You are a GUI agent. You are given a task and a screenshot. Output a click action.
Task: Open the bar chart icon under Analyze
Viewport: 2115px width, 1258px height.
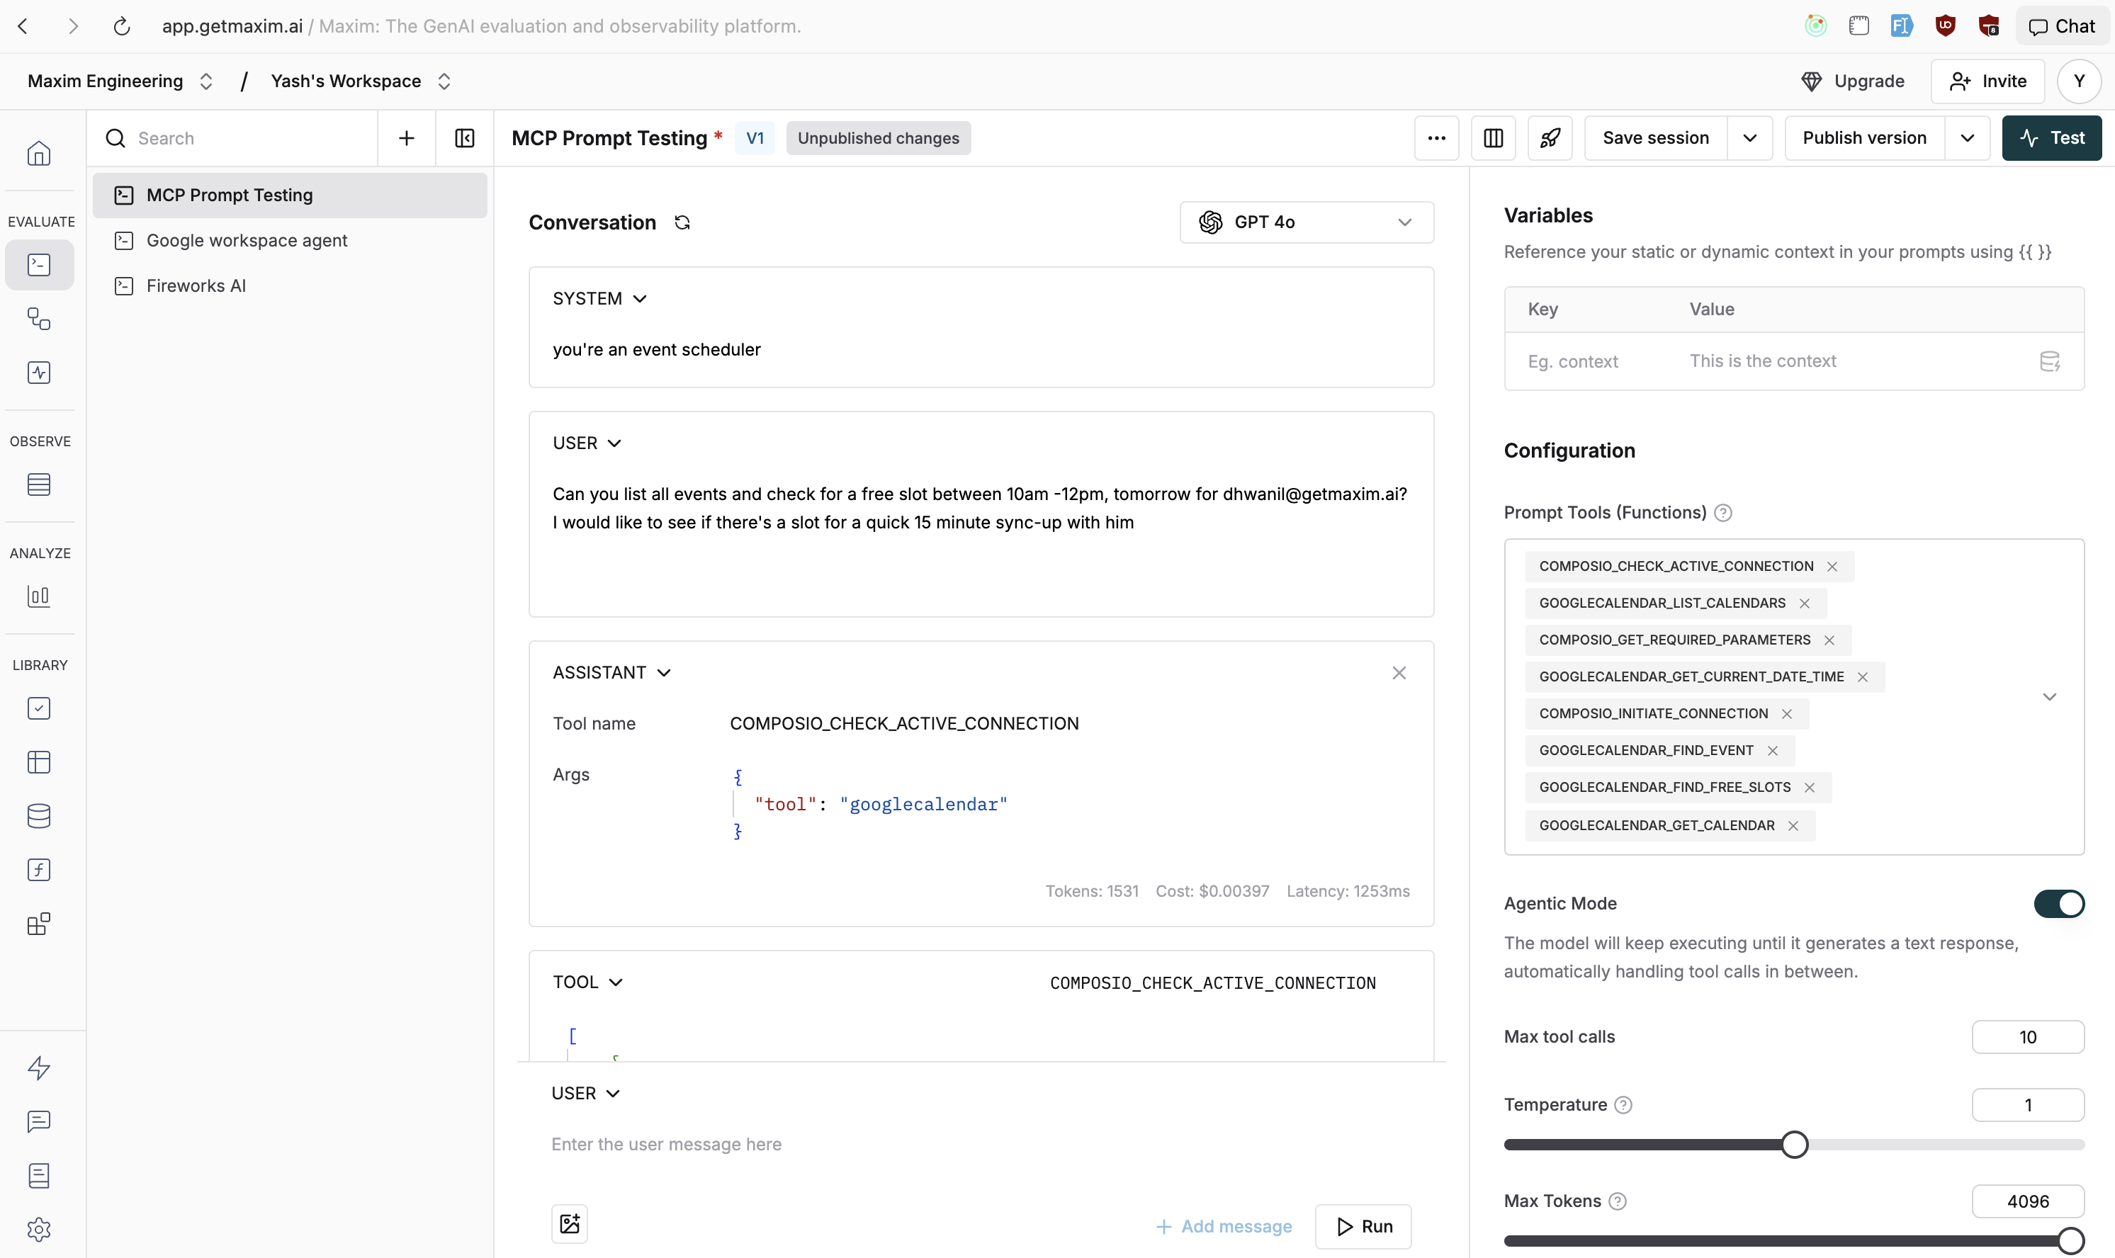pos(39,596)
